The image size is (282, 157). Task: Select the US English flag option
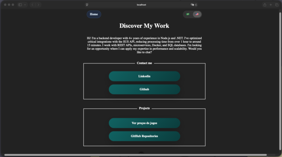pos(197,14)
